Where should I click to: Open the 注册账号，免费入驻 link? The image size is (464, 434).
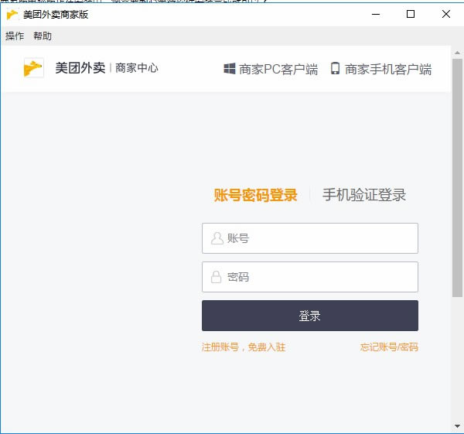244,347
